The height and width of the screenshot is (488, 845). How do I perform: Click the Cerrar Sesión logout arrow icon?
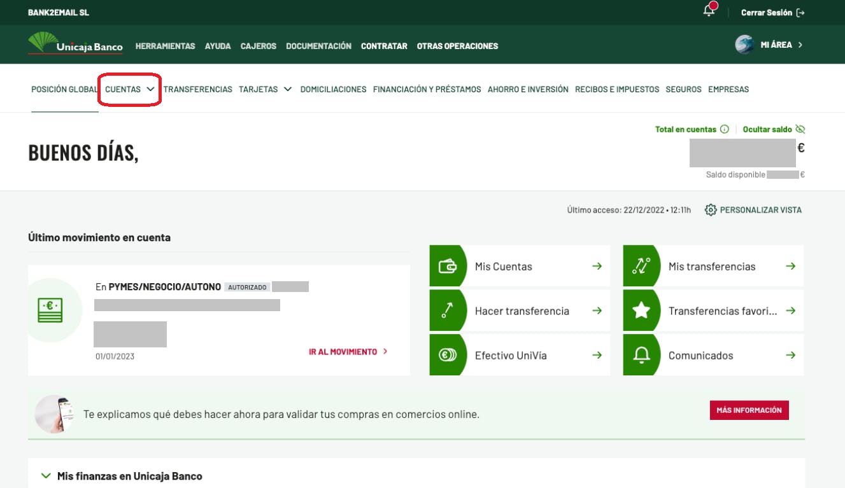(x=801, y=13)
